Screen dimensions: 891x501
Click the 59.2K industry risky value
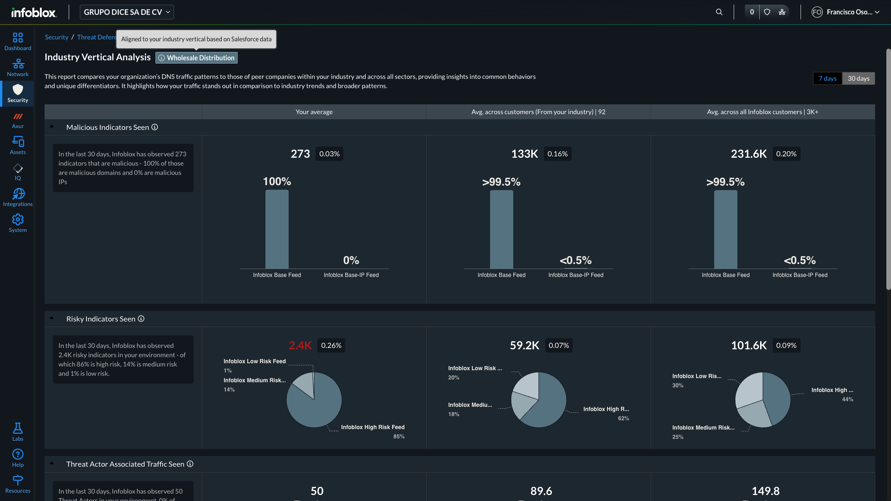point(524,346)
